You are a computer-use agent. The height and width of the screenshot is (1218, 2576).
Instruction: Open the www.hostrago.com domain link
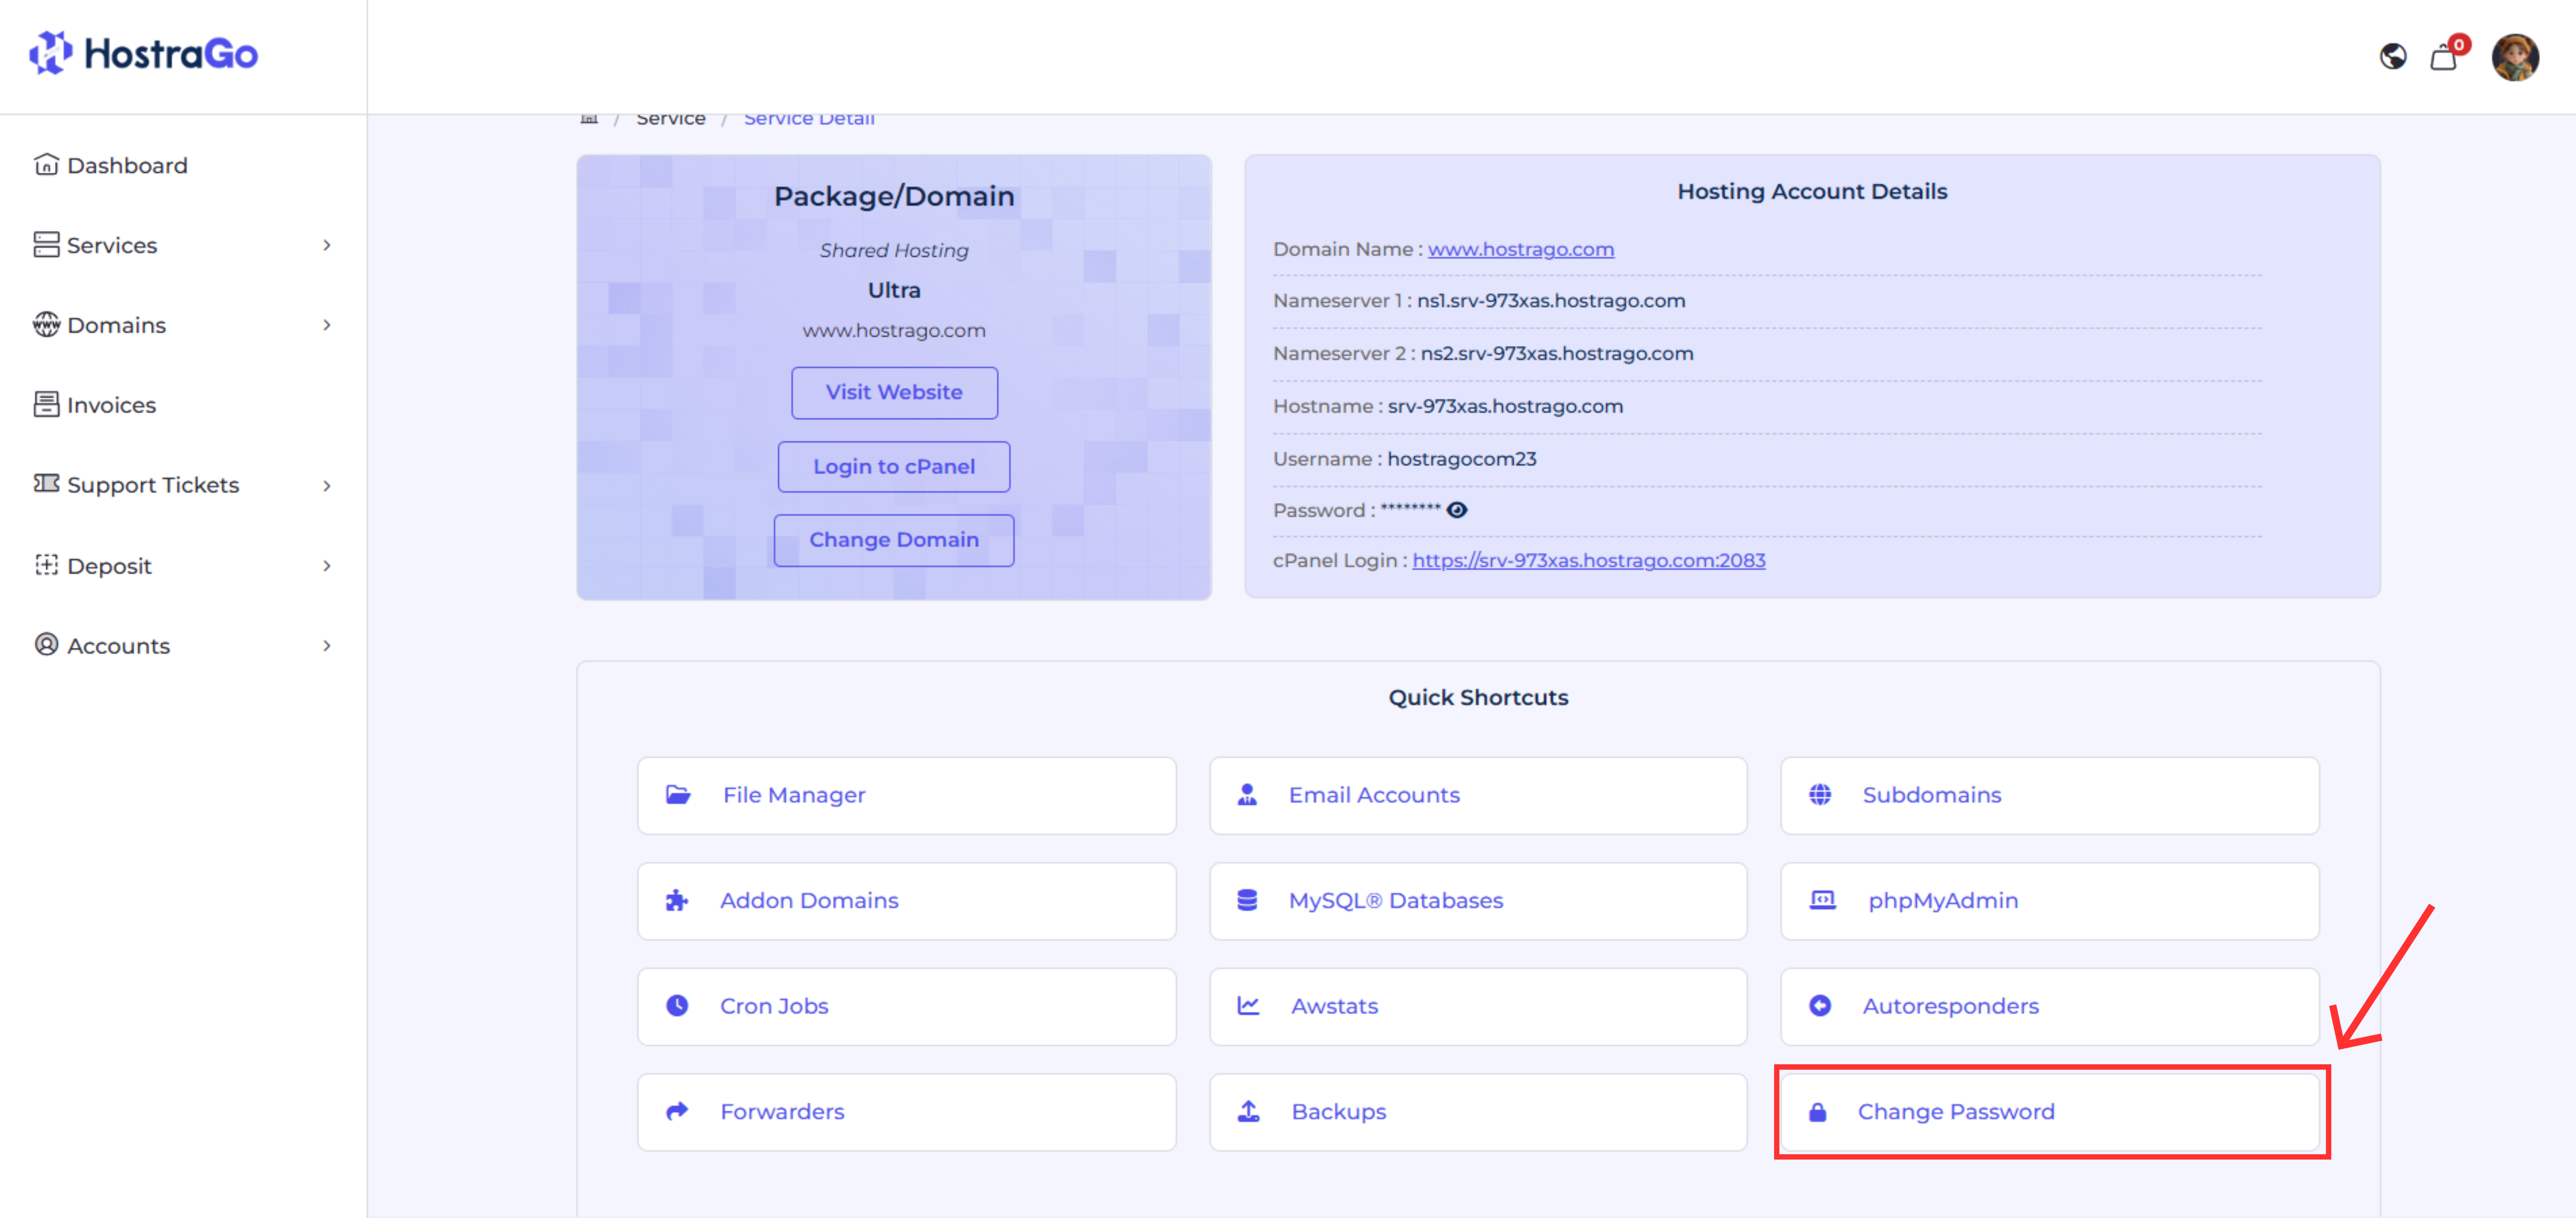coord(1520,249)
